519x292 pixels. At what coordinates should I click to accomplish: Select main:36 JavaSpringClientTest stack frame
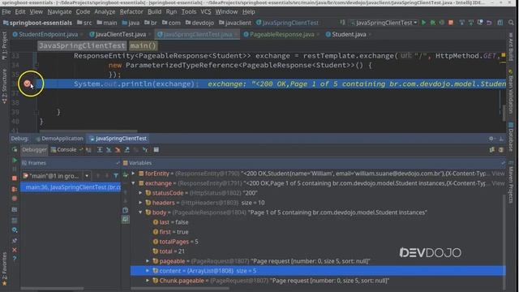(71, 187)
